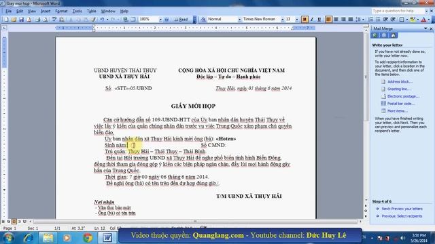This screenshot has height=244, width=435.
Task: Create a new blank document
Action: coord(6,20)
